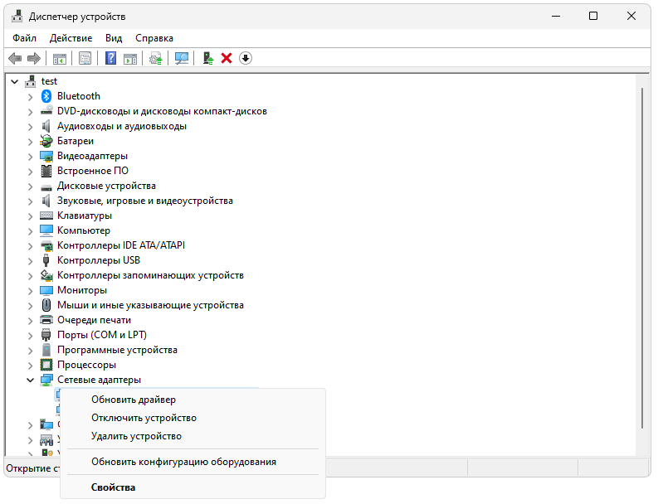
Task: Open the Файл menu
Action: click(24, 38)
